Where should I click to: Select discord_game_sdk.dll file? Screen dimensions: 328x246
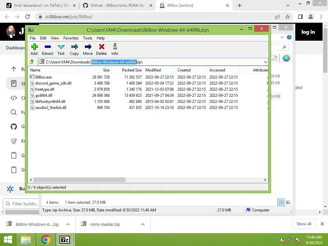[53, 83]
